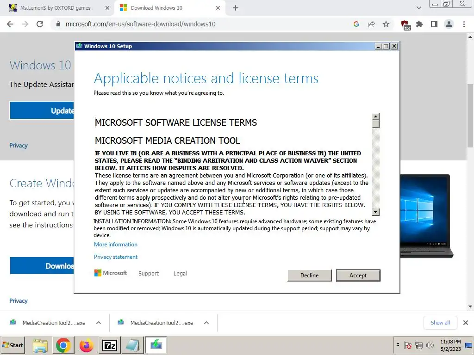Image resolution: width=474 pixels, height=355 pixels.
Task: Open the upper Privacy link on webpage
Action: (19, 146)
